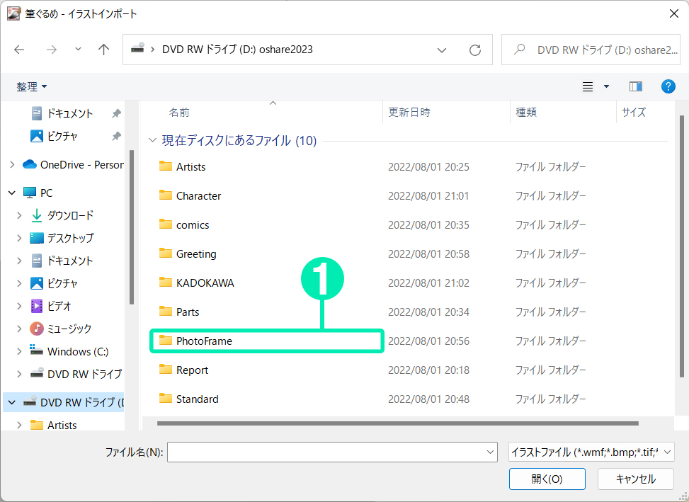Image resolution: width=689 pixels, height=502 pixels.
Task: Sort by 更新日時 column header
Action: click(409, 112)
